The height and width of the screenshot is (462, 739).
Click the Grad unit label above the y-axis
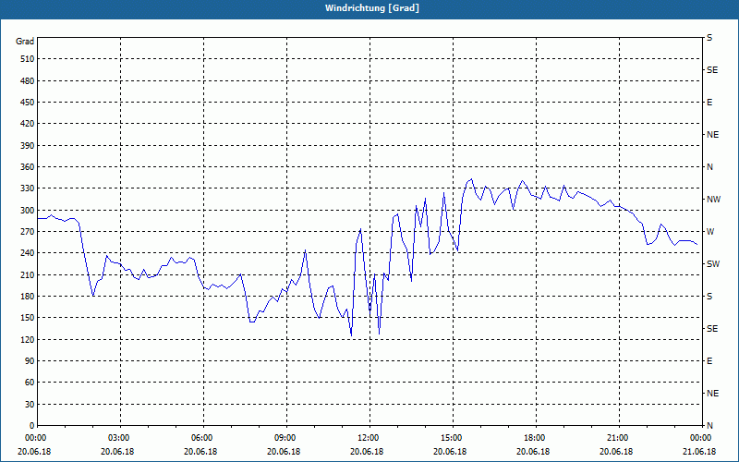(x=25, y=42)
